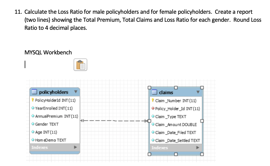Select the YearEnrolled INT(11) column
The image size is (270, 166).
pos(54,108)
